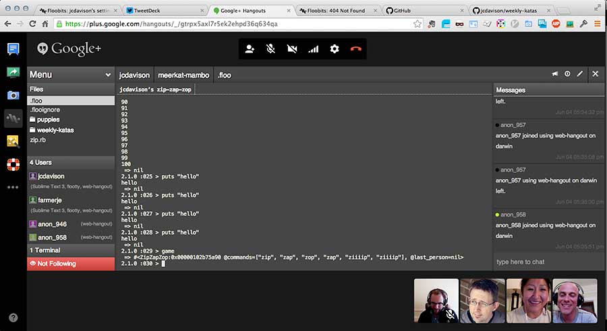Click the pencil edit icon in Floobits toolbar
The height and width of the screenshot is (331, 607).
click(x=580, y=75)
